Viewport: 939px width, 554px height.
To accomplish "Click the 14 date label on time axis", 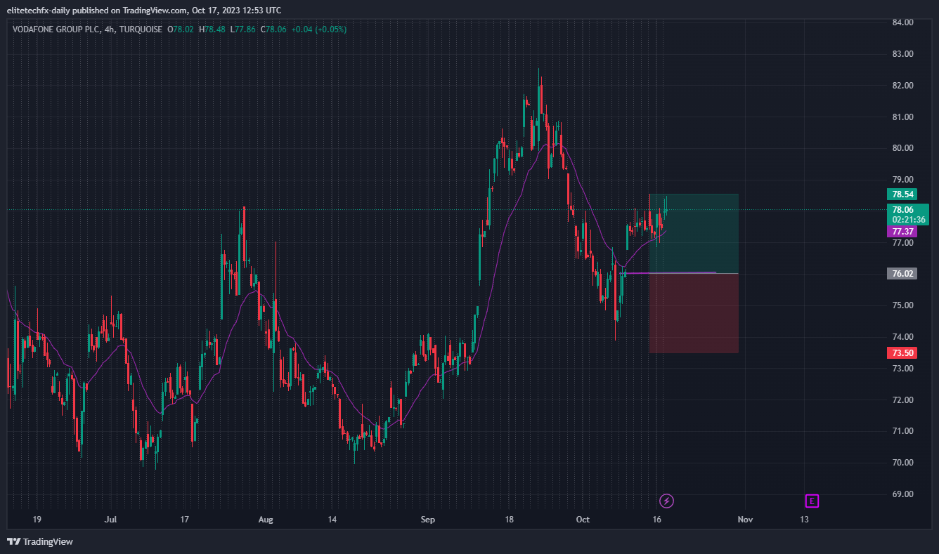I will pyautogui.click(x=332, y=520).
